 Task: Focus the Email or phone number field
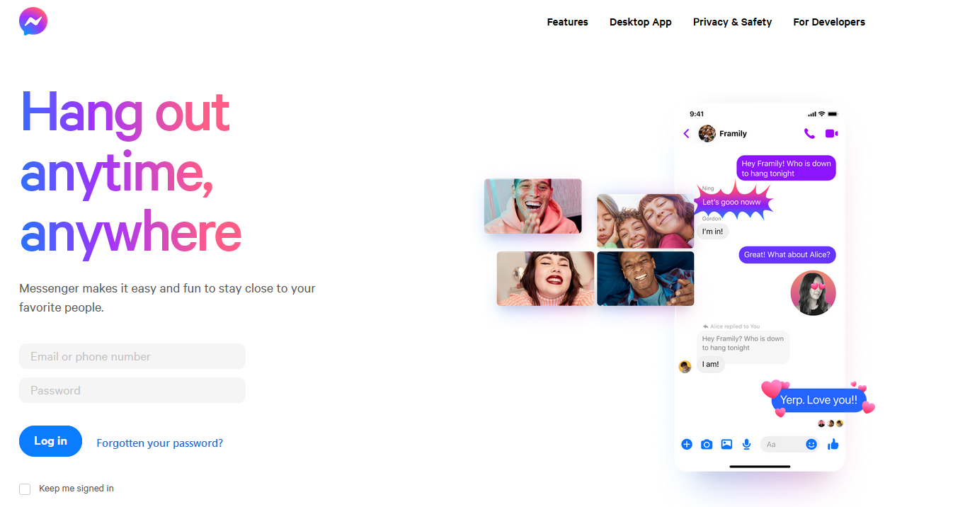132,356
